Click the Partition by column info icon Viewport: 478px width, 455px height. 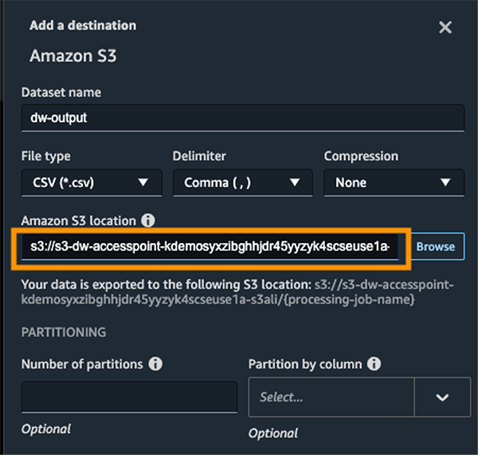click(x=374, y=364)
